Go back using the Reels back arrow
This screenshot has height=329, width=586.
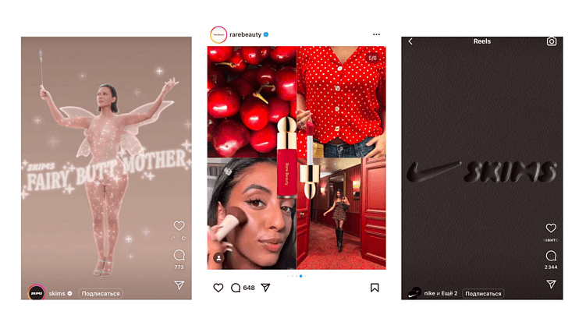tap(410, 41)
